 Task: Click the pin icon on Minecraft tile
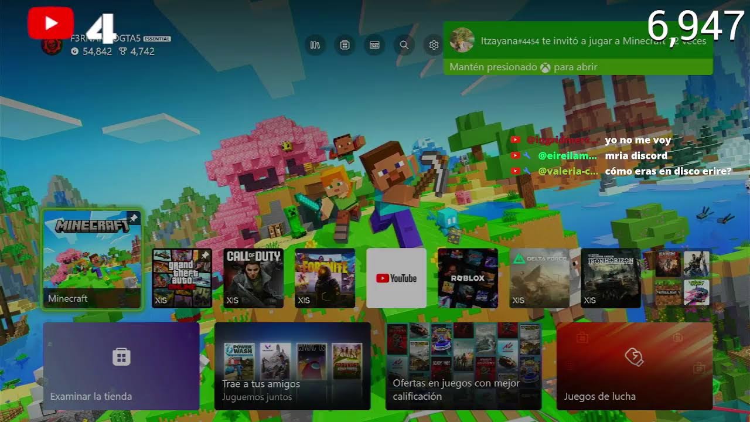tap(134, 218)
